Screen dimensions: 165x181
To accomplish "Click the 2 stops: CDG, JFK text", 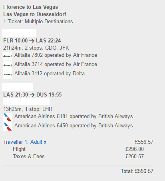I will [x=47, y=48].
